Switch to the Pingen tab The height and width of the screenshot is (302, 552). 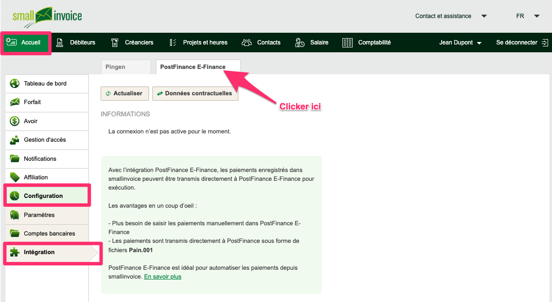coord(126,67)
